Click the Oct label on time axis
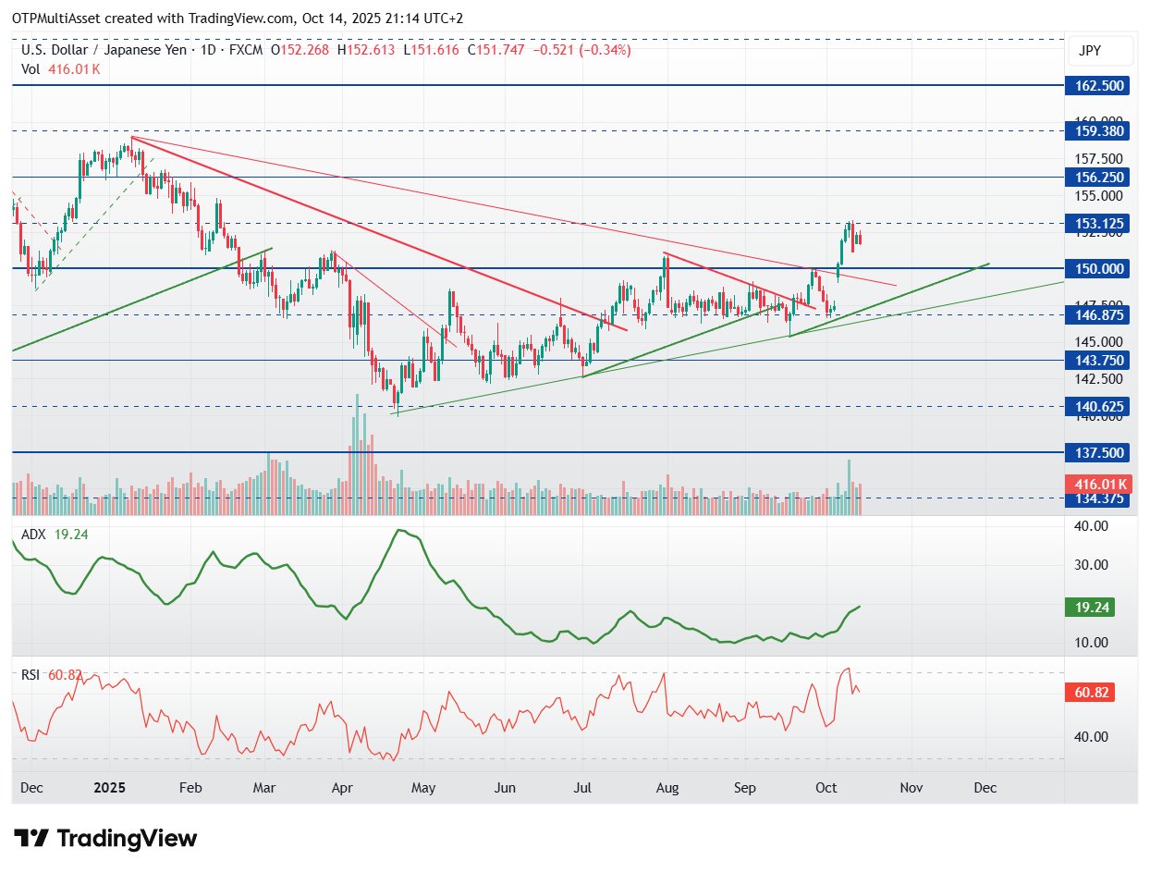Screen dimensions: 1150x873 coord(826,788)
